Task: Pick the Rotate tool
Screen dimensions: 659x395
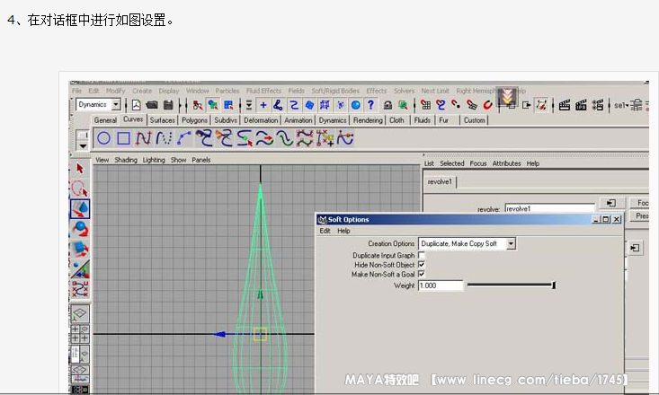Action: tap(80, 229)
